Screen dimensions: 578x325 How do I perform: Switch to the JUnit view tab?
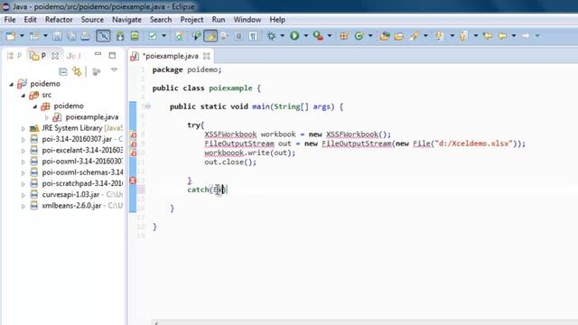tap(73, 56)
